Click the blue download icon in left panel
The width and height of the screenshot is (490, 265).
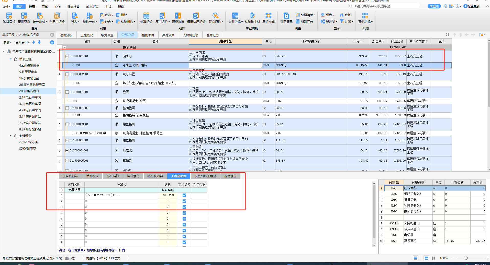click(x=52, y=42)
